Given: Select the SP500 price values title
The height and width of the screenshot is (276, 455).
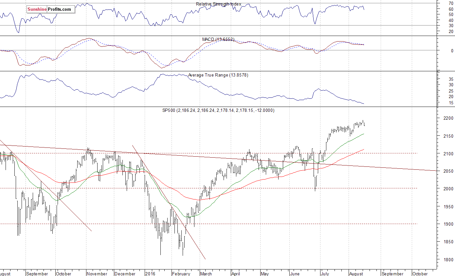Looking at the screenshot, I should point(218,111).
